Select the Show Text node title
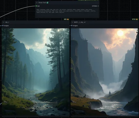 [x=42, y=2]
